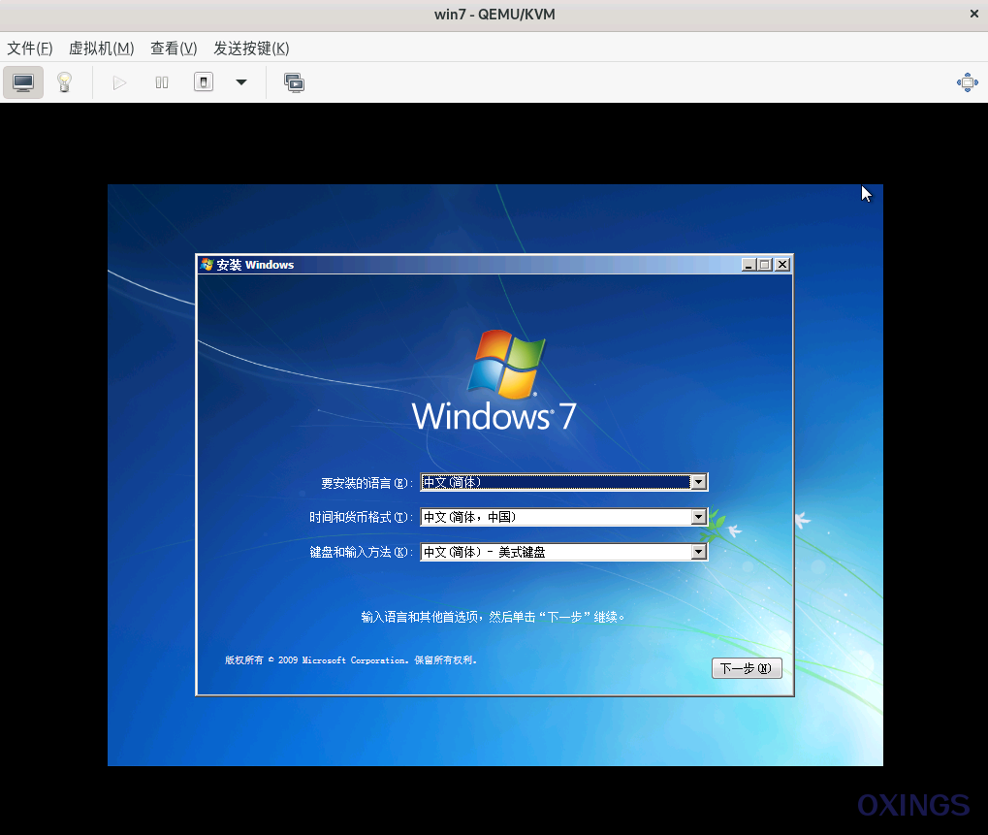Click the Run virtual machine play icon
The height and width of the screenshot is (835, 988).
119,82
